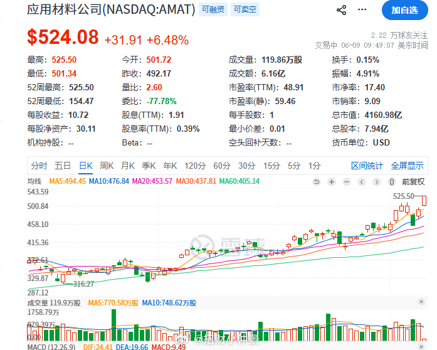Open the 前复权 adjustment dropdown
This screenshot has width=437, height=350.
click(x=413, y=182)
